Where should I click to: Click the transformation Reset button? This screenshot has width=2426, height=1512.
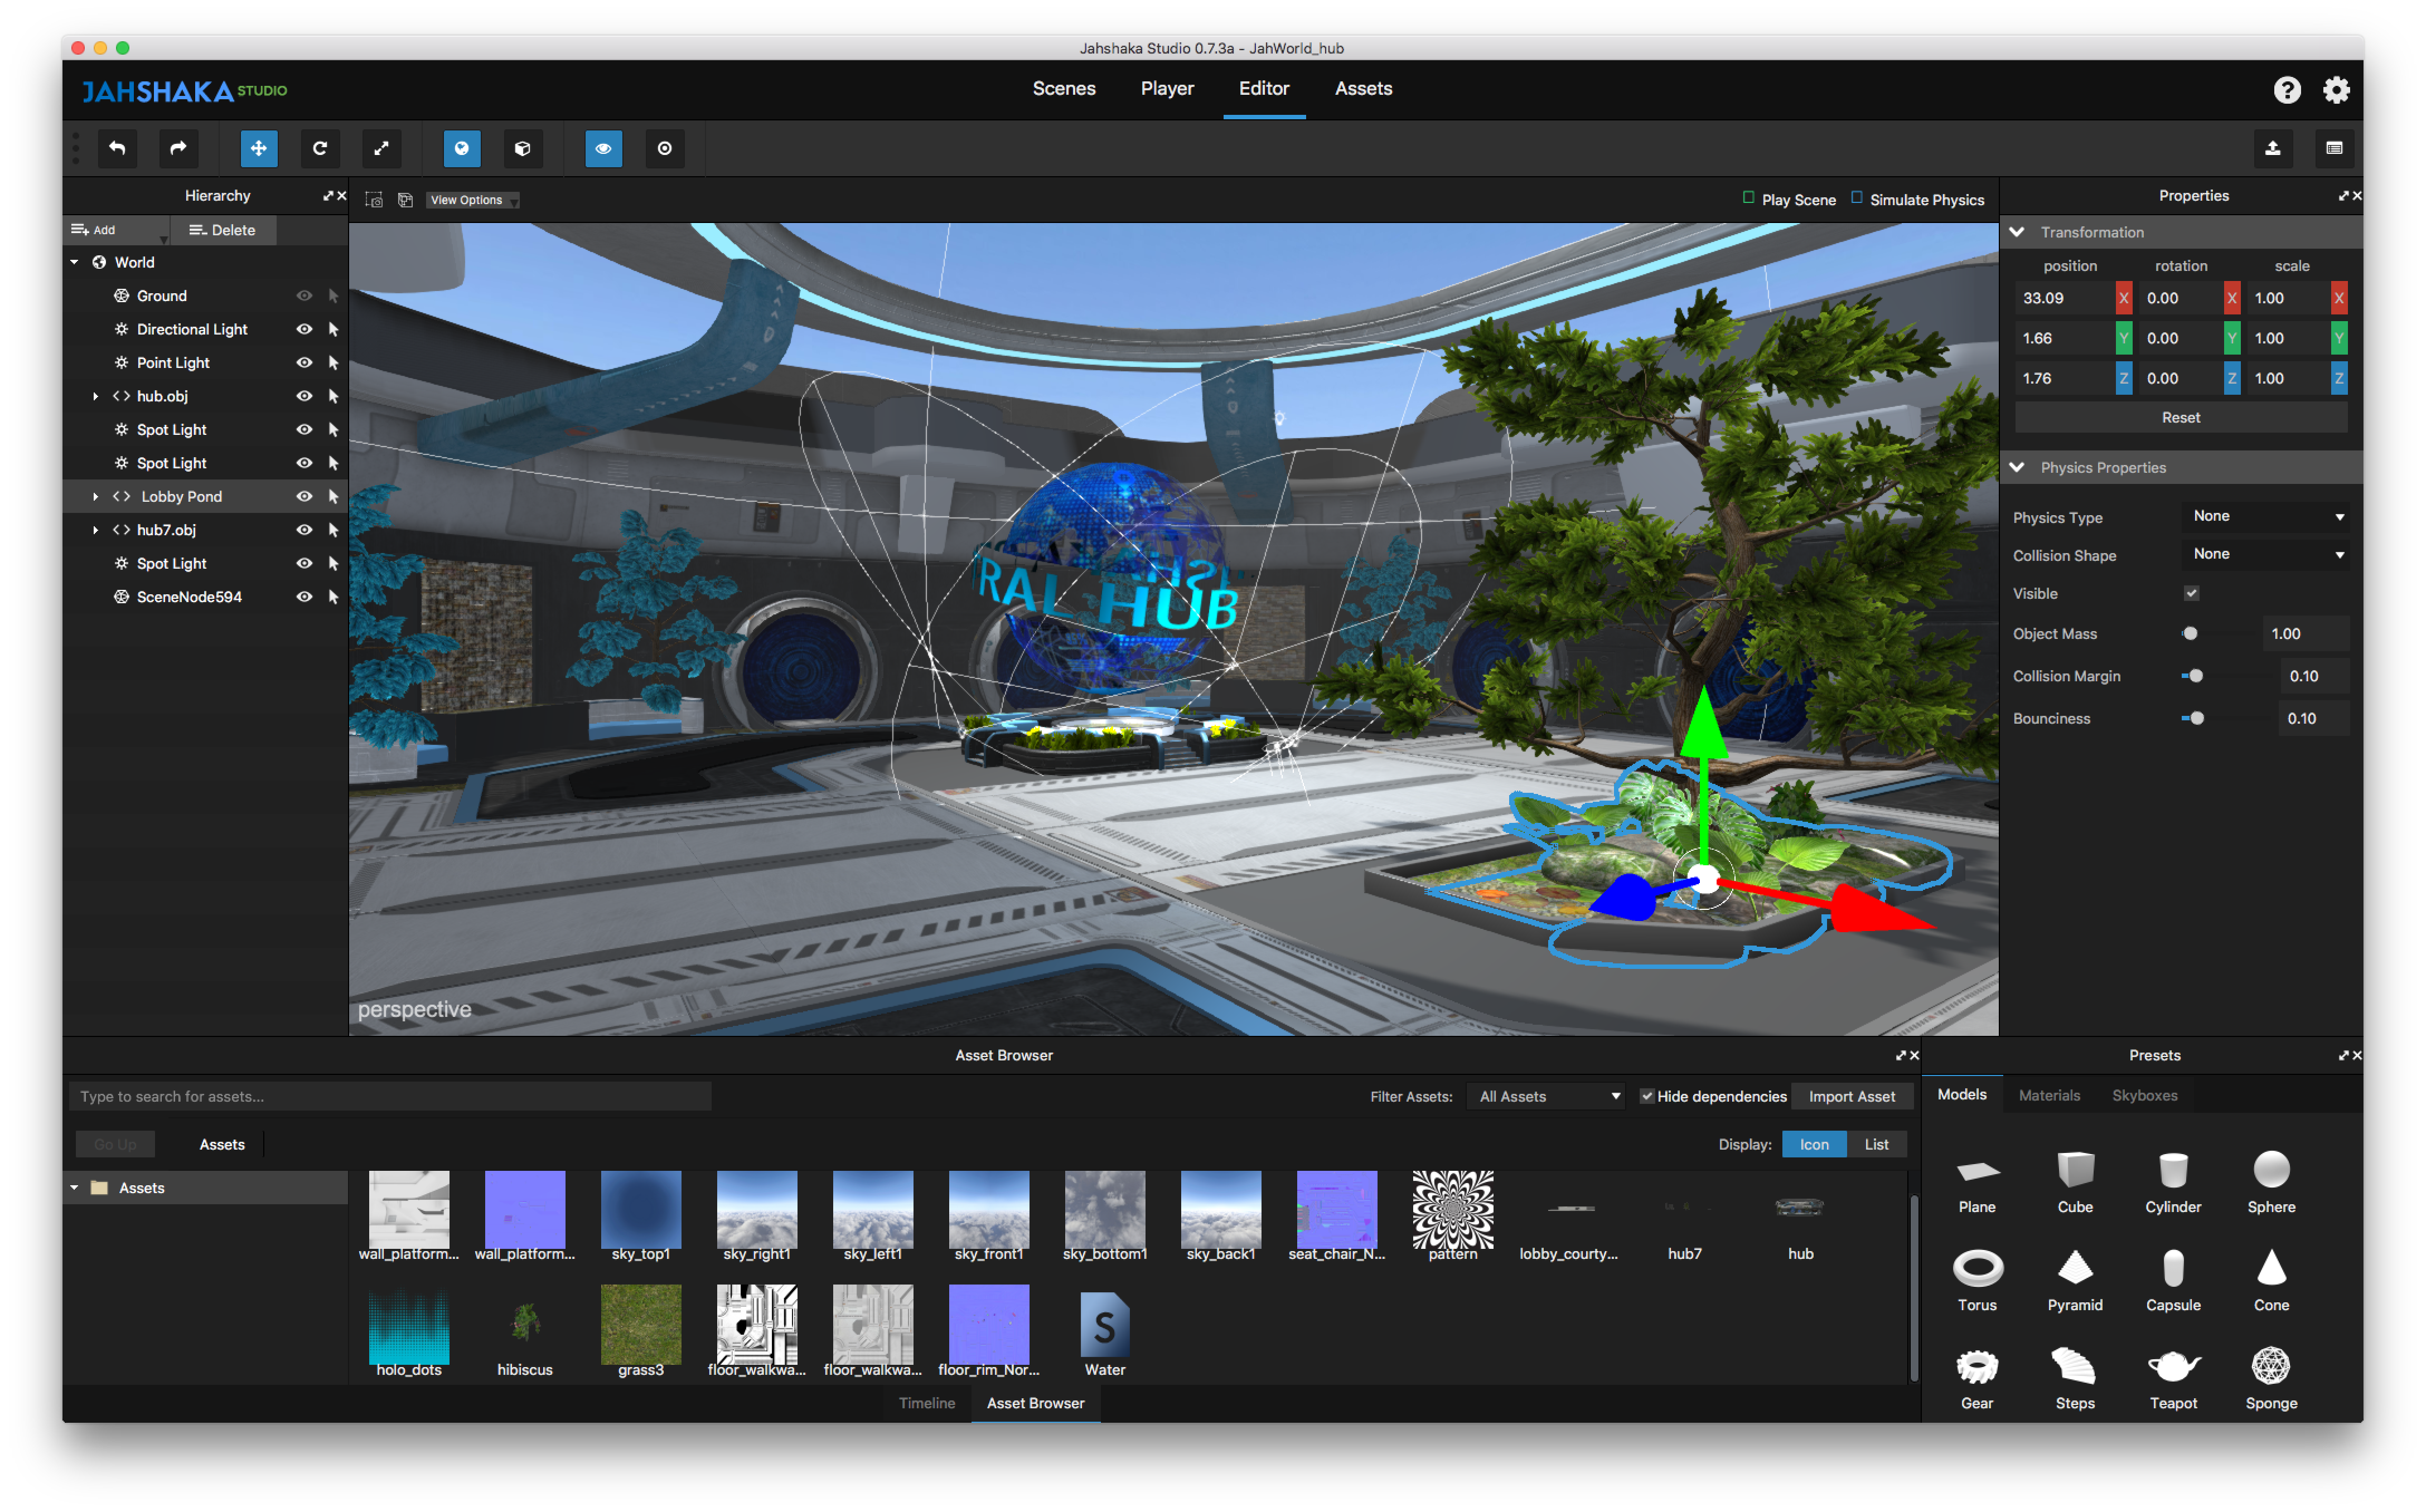click(2181, 417)
